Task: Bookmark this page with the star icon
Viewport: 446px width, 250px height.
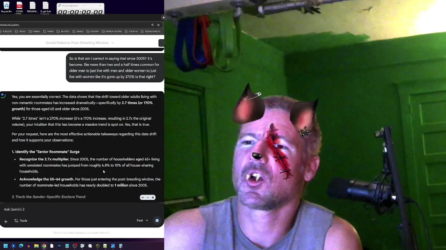Action: (158, 25)
